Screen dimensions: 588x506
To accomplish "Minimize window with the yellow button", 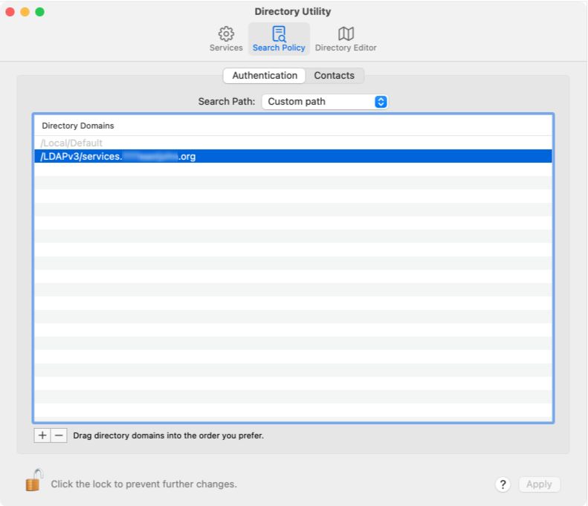I will (x=25, y=12).
